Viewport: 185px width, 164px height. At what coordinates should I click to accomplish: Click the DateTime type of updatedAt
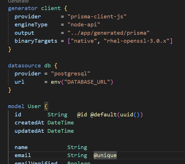coord(61,131)
